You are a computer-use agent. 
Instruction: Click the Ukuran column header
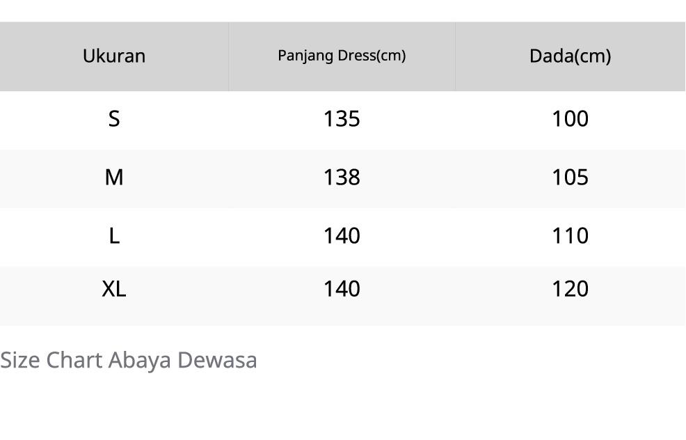(114, 56)
